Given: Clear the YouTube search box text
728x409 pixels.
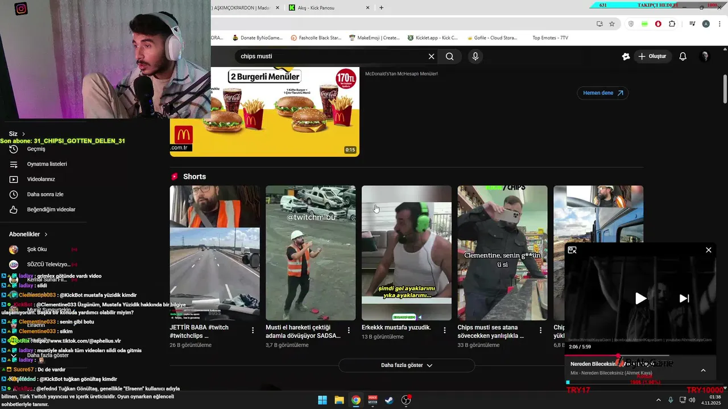Looking at the screenshot, I should click(x=431, y=56).
